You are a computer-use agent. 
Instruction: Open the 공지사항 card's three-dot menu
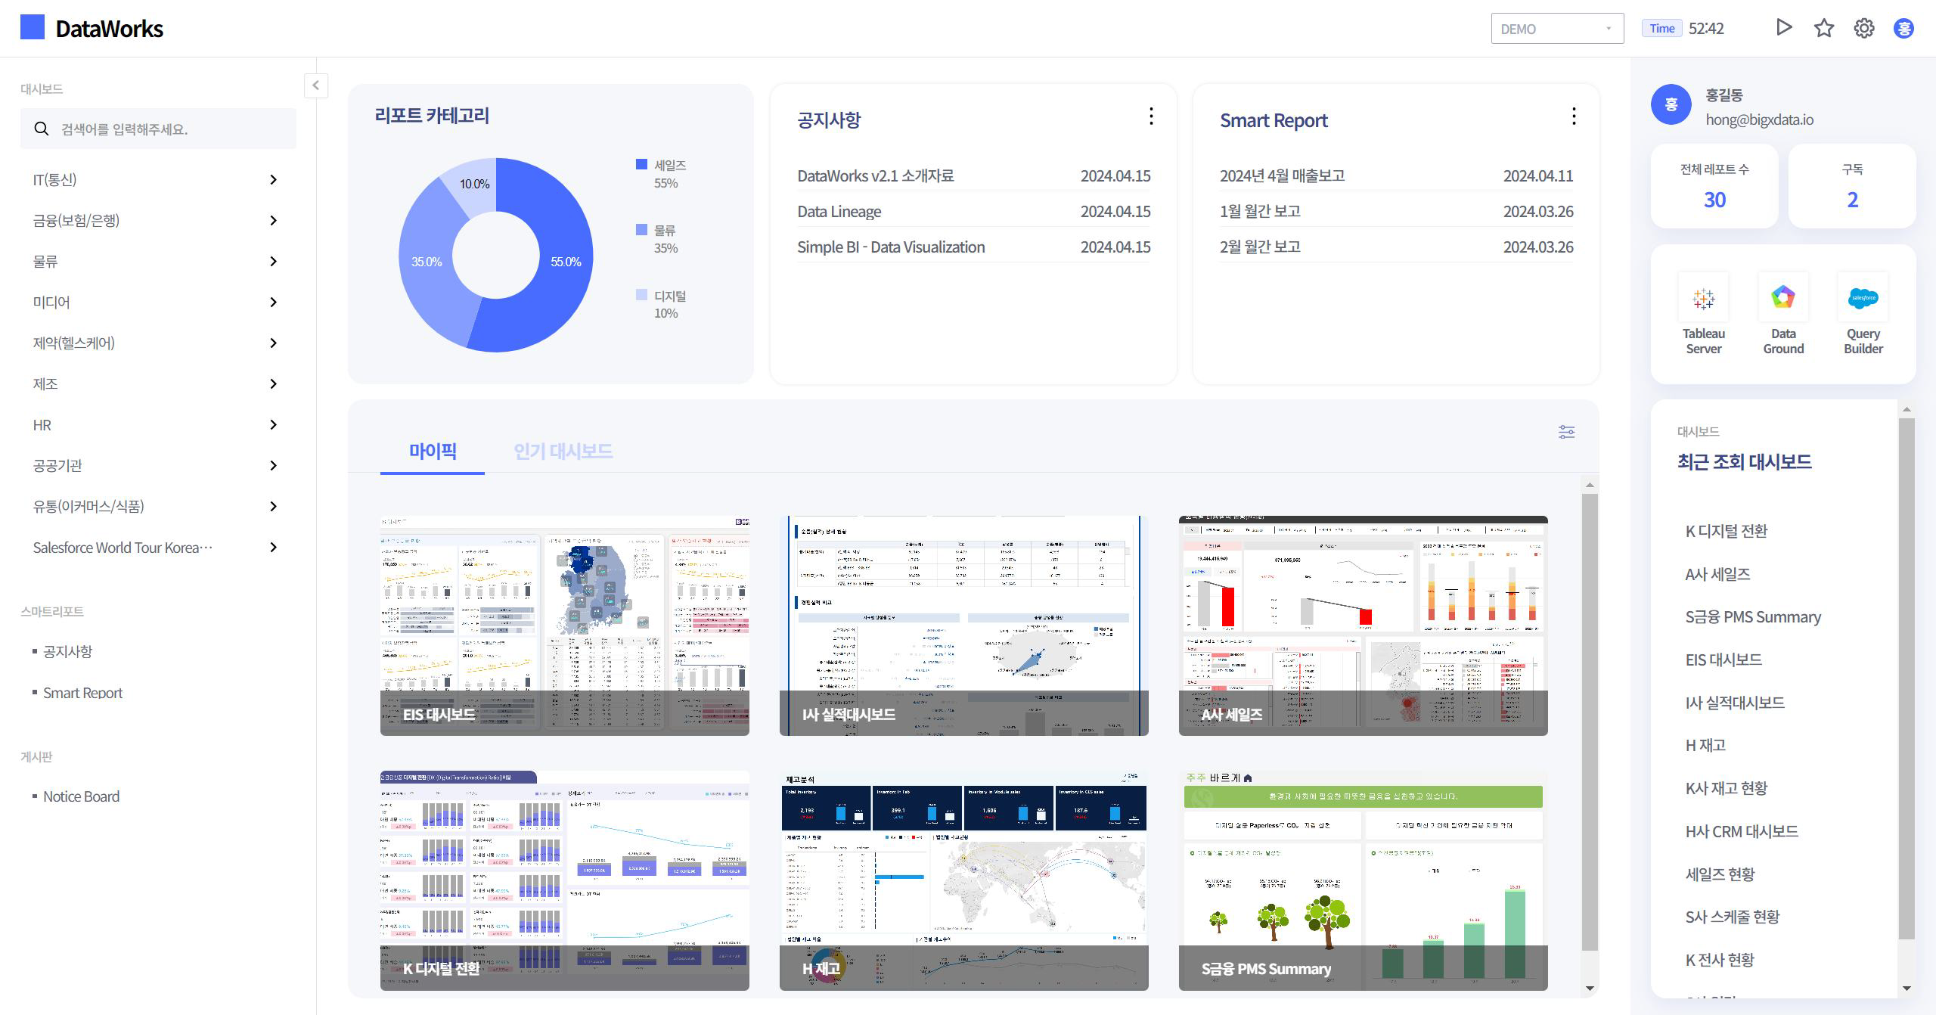[1150, 116]
